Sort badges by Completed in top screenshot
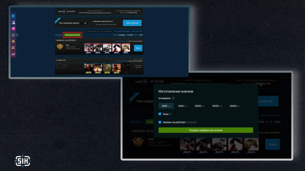The height and width of the screenshot is (171, 305). click(130, 35)
